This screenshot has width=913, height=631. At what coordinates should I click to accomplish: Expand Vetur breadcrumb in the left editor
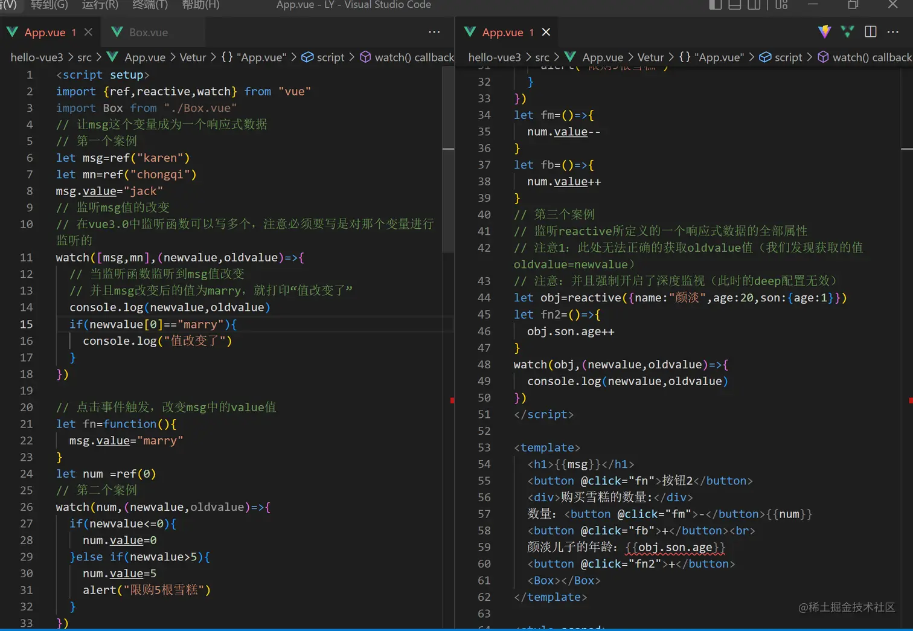coord(193,57)
